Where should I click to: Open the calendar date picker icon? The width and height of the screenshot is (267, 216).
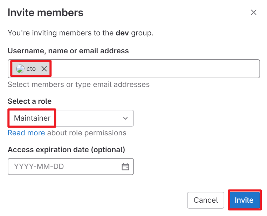pyautogui.click(x=125, y=167)
